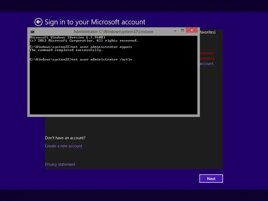This screenshot has height=201, width=268.
Task: Click the 'Don't have an account?' text
Action: point(65,138)
